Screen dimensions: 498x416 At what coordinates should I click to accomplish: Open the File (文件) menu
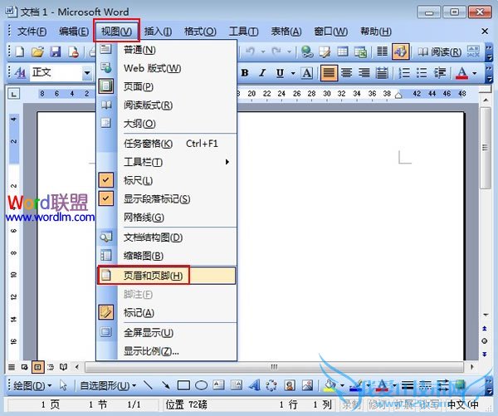(32, 32)
